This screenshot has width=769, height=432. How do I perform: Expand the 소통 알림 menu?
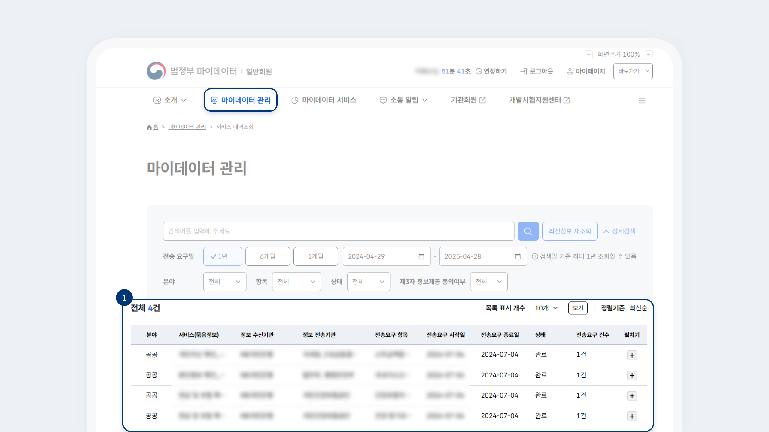click(x=403, y=100)
